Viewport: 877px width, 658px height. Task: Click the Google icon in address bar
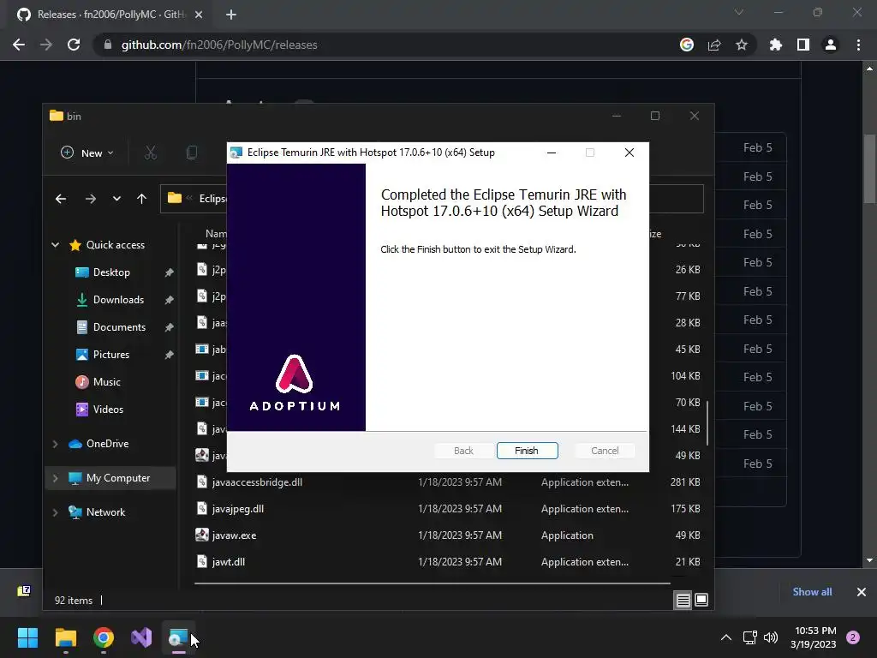(x=687, y=45)
